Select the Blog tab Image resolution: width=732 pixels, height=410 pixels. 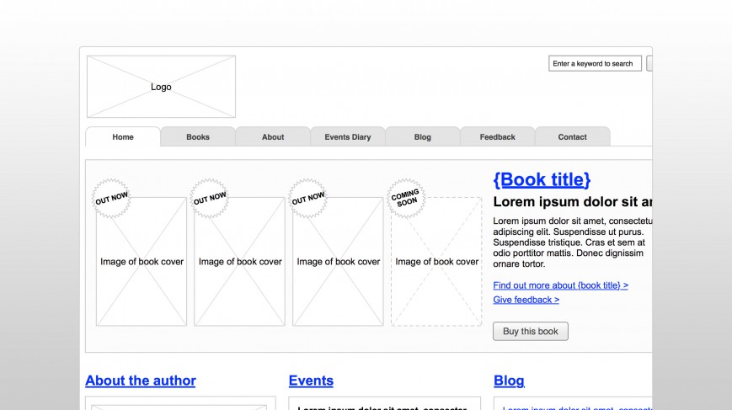click(x=423, y=137)
